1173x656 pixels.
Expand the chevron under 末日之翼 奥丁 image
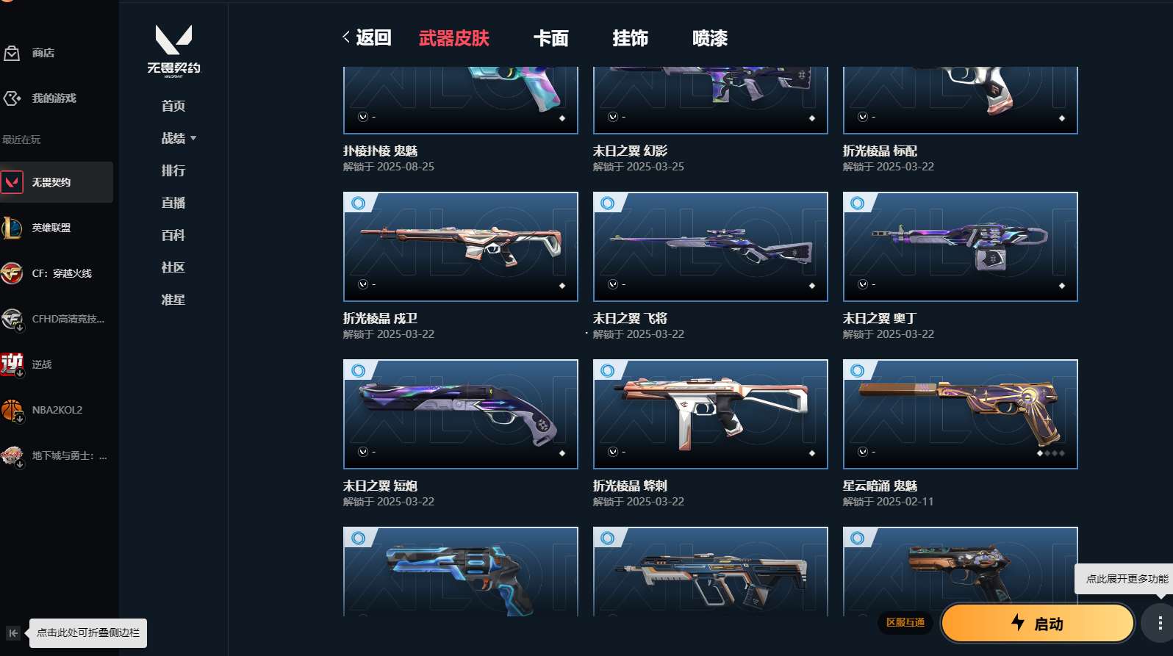click(x=862, y=284)
